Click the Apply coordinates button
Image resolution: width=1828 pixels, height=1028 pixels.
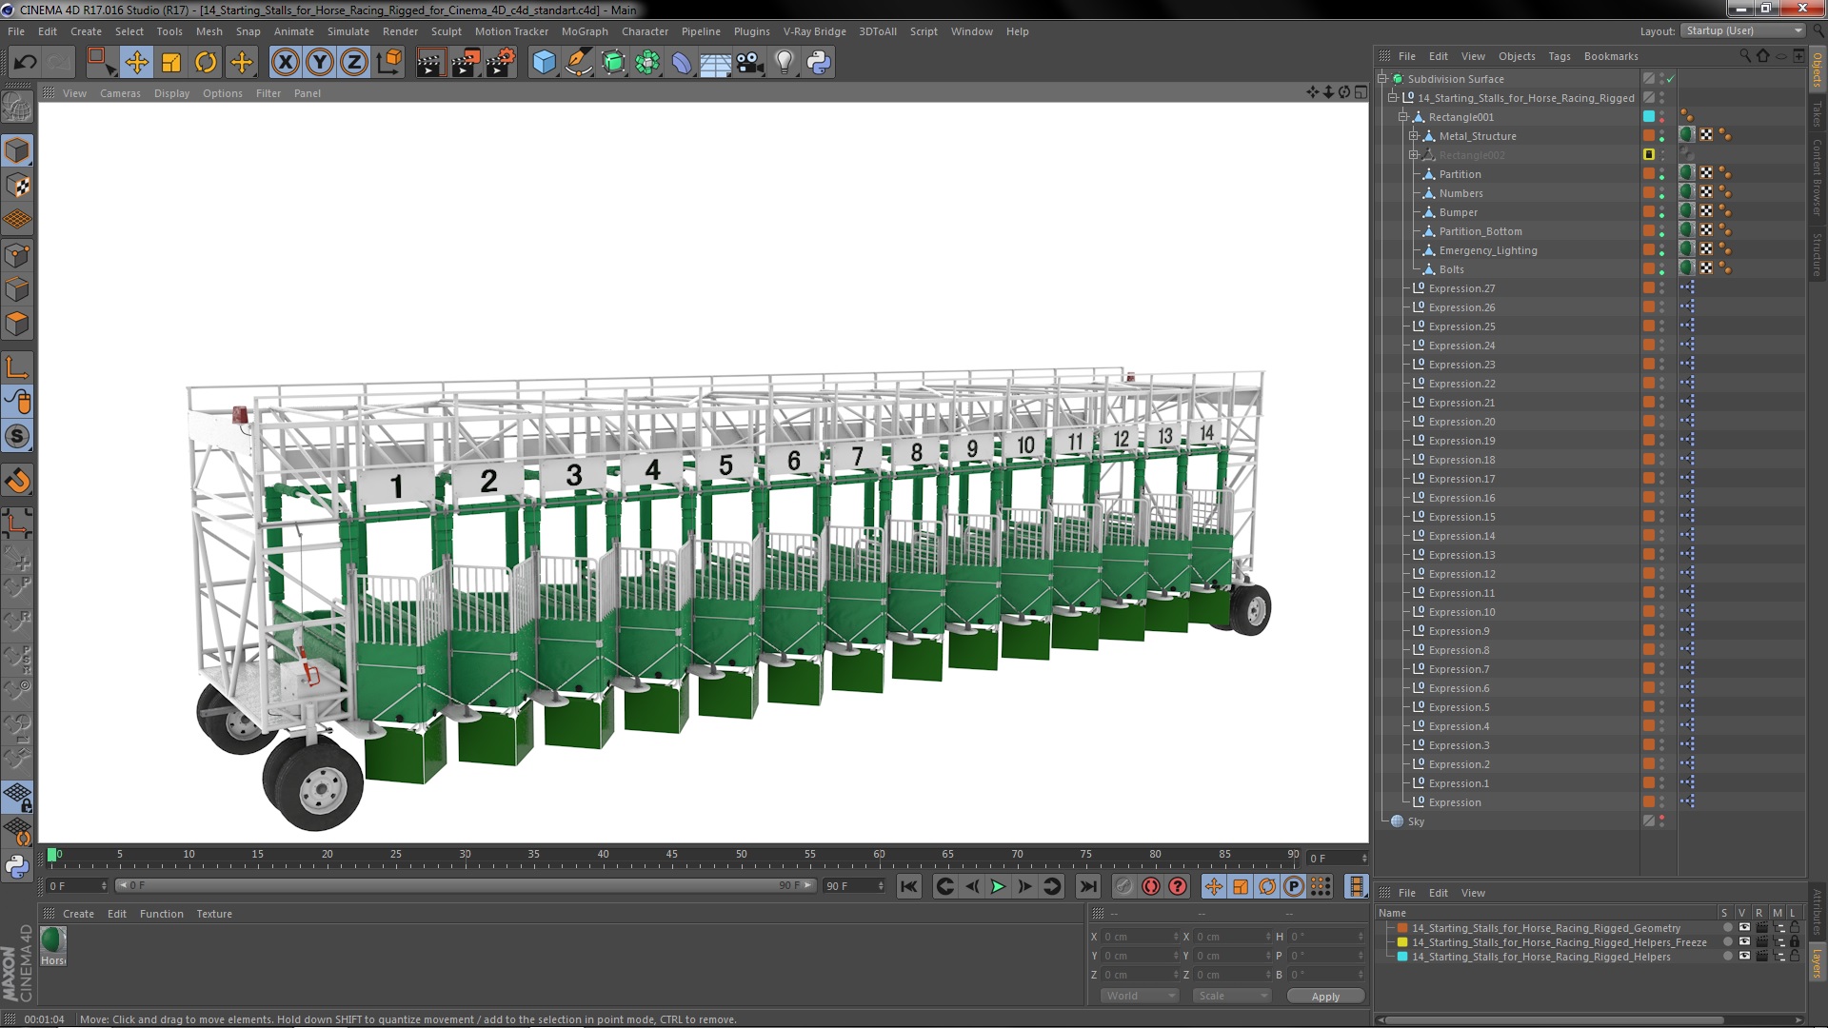(x=1325, y=996)
